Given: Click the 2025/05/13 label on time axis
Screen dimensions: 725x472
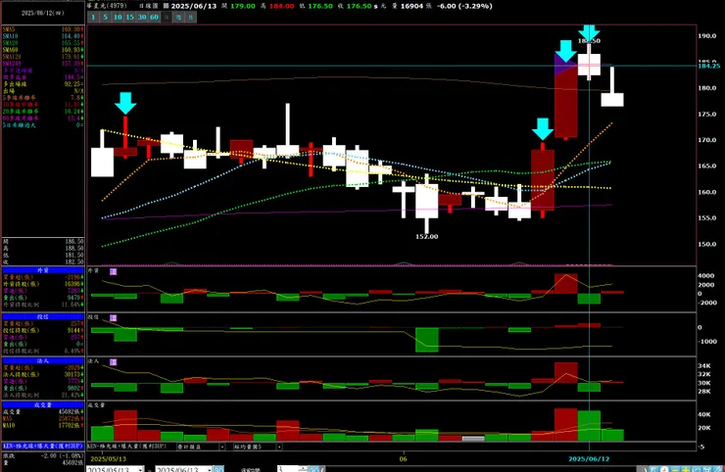Looking at the screenshot, I should point(108,459).
